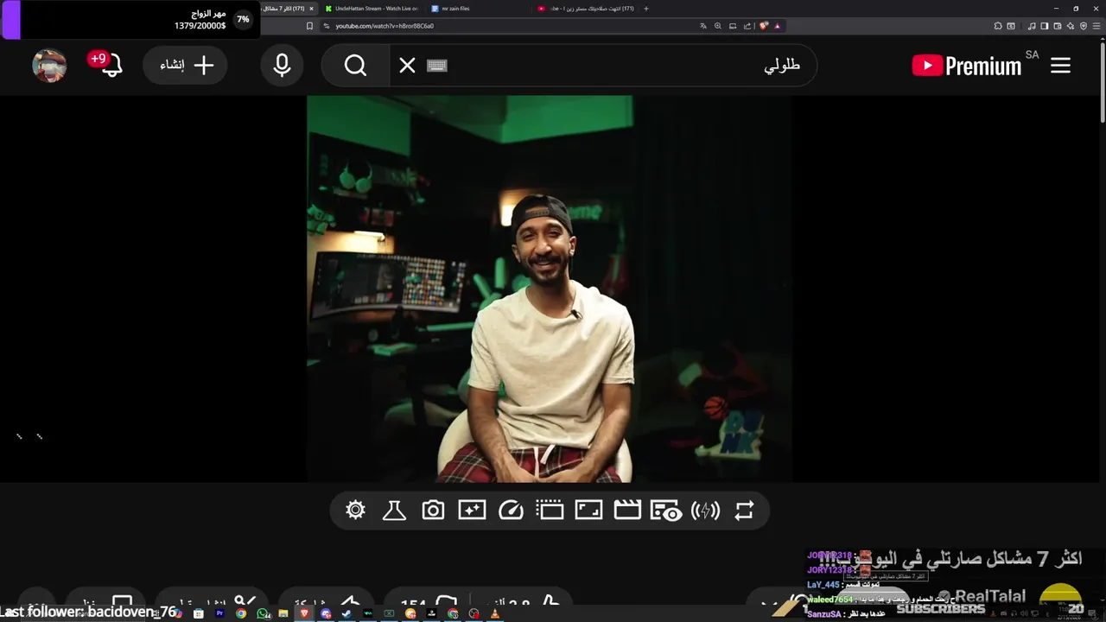Click the video player to pause
The image size is (1106, 622).
pyautogui.click(x=550, y=289)
